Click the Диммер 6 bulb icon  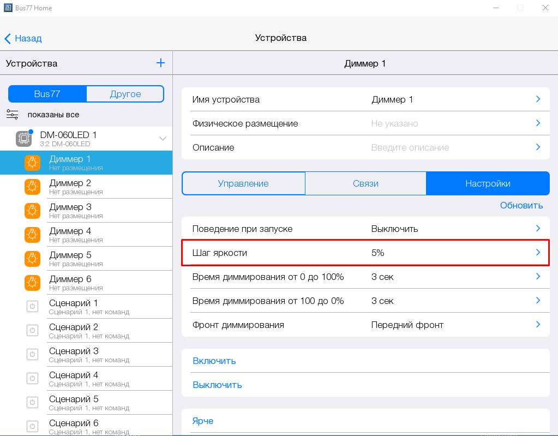click(32, 283)
